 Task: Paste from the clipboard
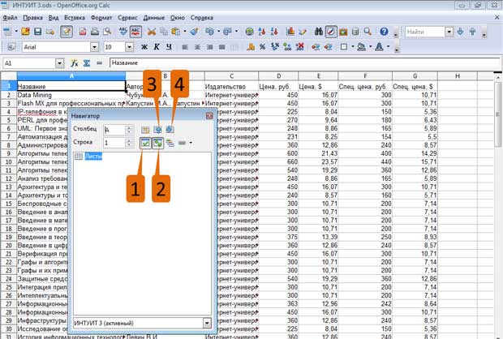coord(176,32)
